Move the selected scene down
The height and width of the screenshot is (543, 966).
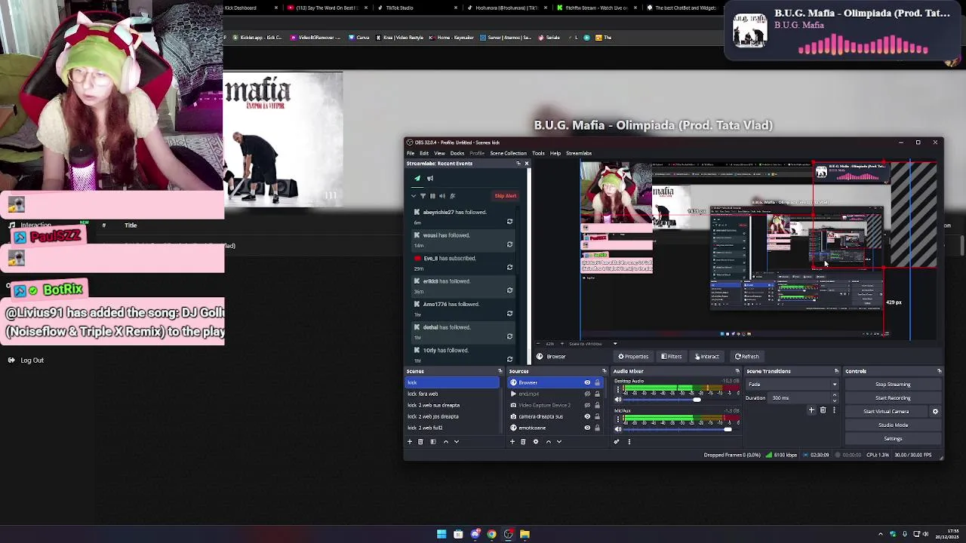click(x=456, y=442)
